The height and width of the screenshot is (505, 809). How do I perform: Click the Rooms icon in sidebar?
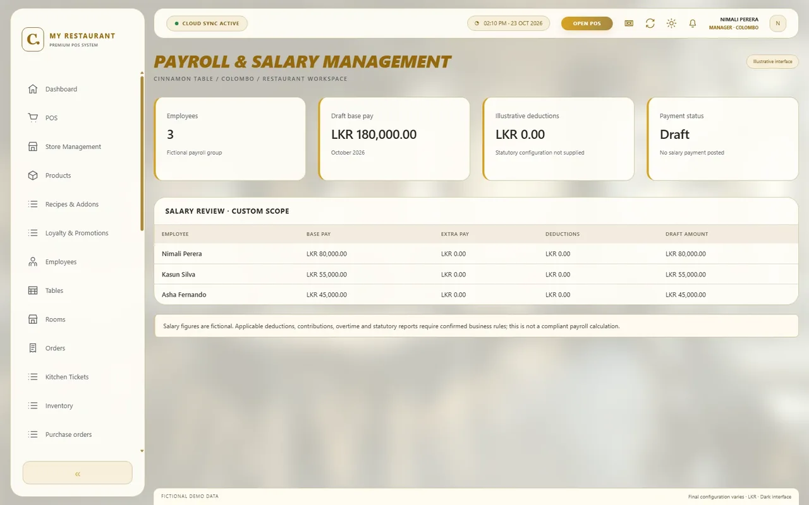pos(33,319)
